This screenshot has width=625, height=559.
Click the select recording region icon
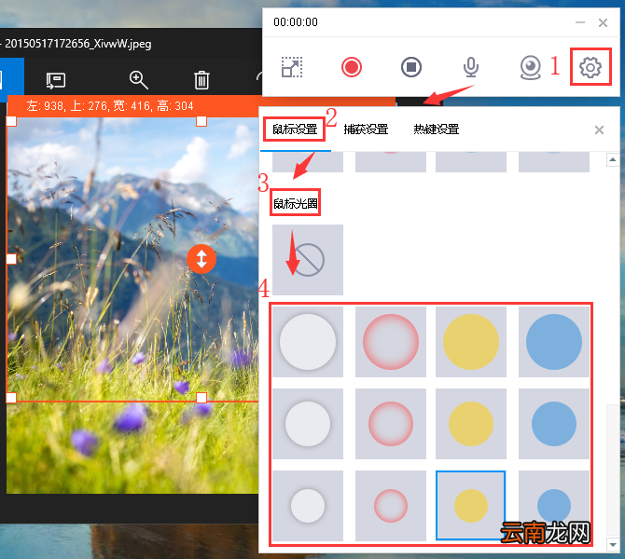292,67
